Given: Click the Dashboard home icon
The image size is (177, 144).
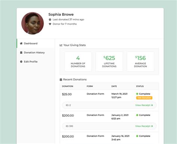Looking at the screenshot, I should click(x=21, y=43).
